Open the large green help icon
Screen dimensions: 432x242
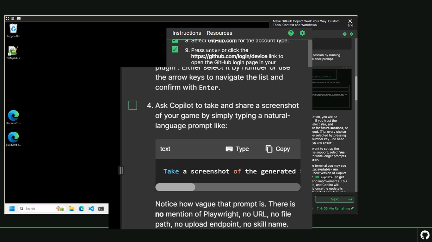(x=291, y=33)
